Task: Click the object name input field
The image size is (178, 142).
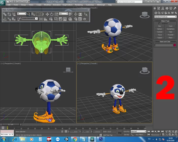Action: [164, 45]
